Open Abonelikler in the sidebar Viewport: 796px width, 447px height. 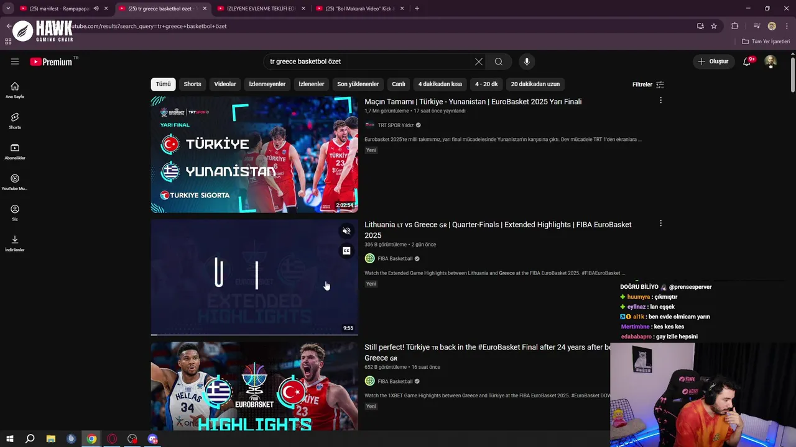pyautogui.click(x=15, y=151)
